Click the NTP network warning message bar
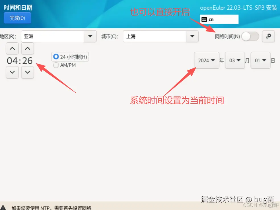This screenshot has width=280, height=210. pyautogui.click(x=140, y=207)
